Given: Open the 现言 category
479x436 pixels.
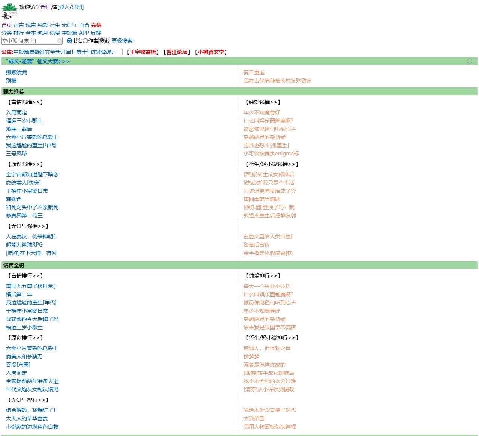Looking at the screenshot, I should (x=31, y=25).
